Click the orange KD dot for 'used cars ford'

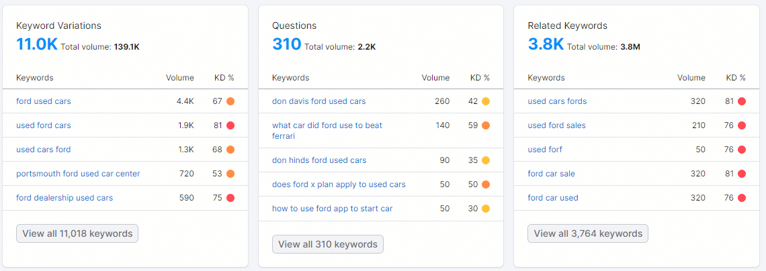pyautogui.click(x=230, y=150)
